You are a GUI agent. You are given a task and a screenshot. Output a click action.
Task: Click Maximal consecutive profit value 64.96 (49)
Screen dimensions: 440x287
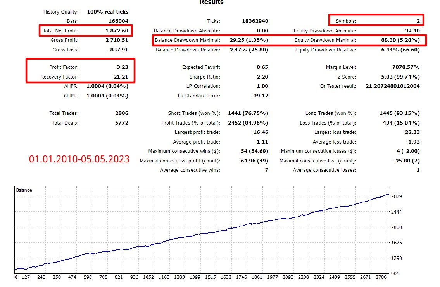[x=255, y=161]
